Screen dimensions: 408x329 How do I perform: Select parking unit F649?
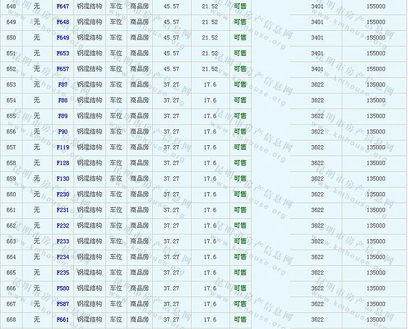(x=63, y=37)
